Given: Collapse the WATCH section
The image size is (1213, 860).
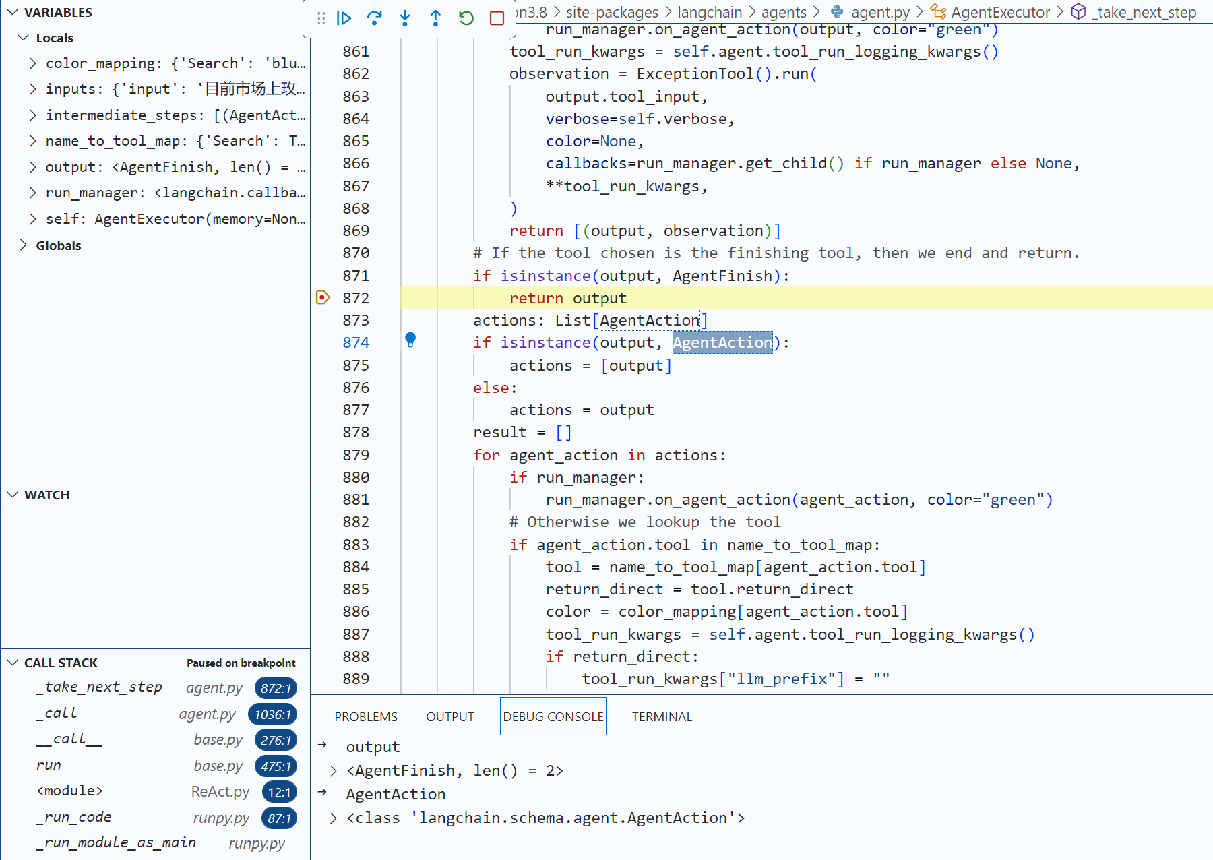Looking at the screenshot, I should pyautogui.click(x=13, y=495).
